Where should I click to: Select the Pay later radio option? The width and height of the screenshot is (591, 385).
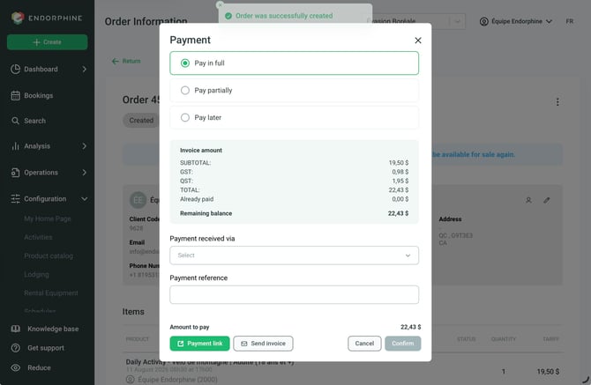(185, 117)
